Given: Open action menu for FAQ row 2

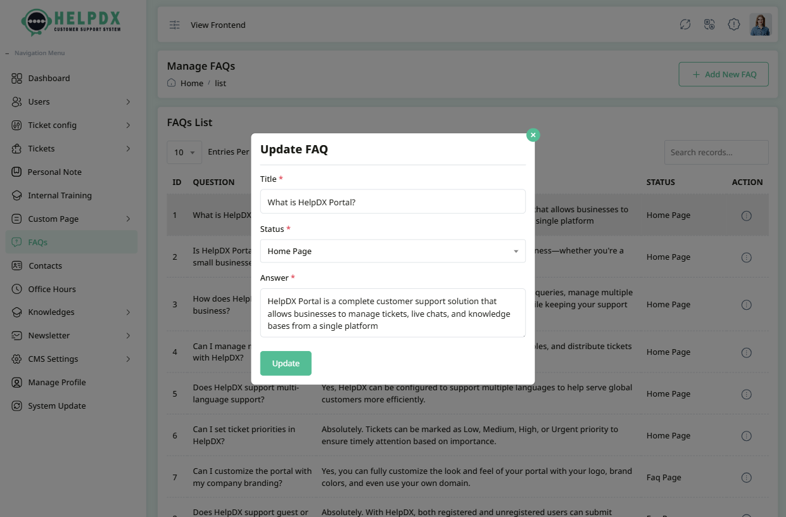Looking at the screenshot, I should tap(746, 257).
